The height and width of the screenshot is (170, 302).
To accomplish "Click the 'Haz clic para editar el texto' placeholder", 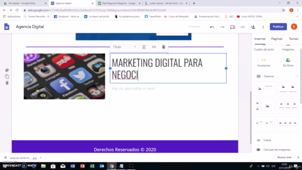I will tap(133, 89).
